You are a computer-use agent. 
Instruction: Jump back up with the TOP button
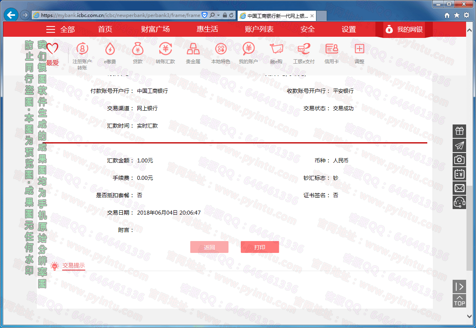pyautogui.click(x=459, y=301)
